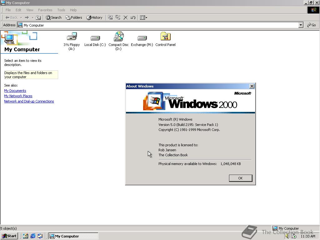This screenshot has height=240, width=320.
Task: Expand the Back history dropdown arrow
Action: [x=21, y=17]
